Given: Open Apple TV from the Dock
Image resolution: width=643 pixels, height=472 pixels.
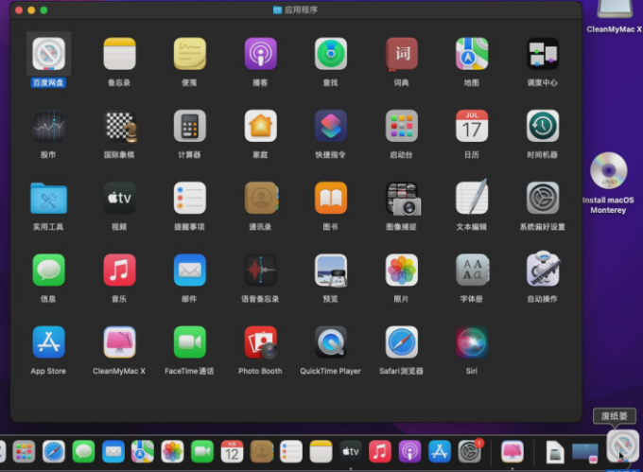Looking at the screenshot, I should tap(351, 451).
